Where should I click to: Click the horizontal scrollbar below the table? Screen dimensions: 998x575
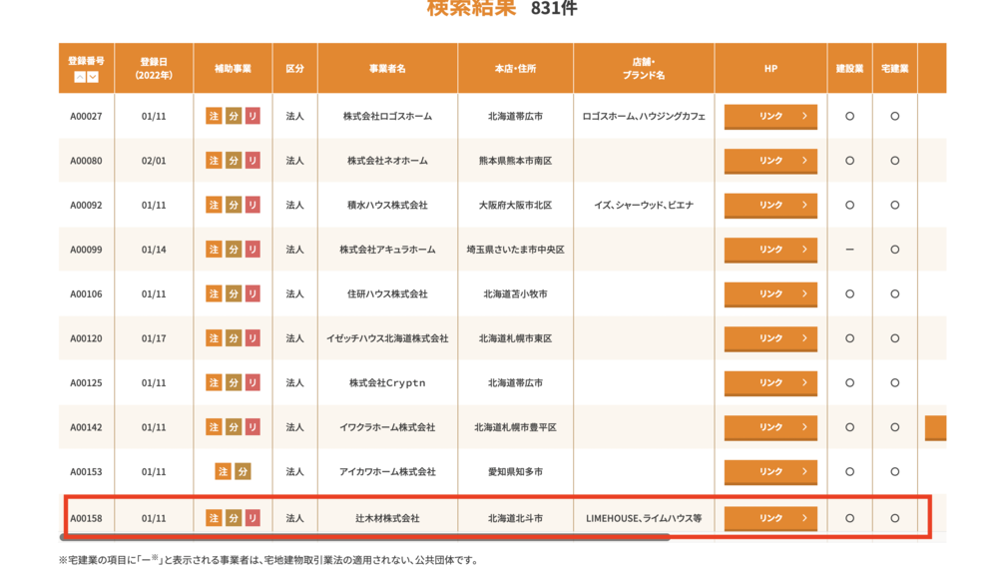tap(364, 537)
